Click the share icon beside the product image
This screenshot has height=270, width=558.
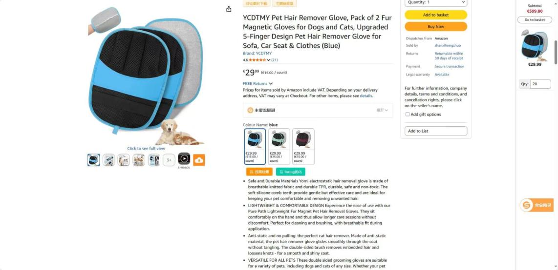[x=229, y=9]
